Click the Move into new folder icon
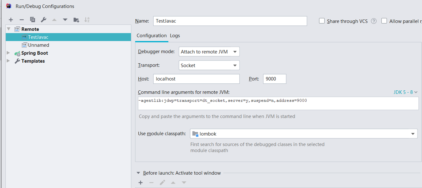The height and width of the screenshot is (188, 422). pos(76,20)
